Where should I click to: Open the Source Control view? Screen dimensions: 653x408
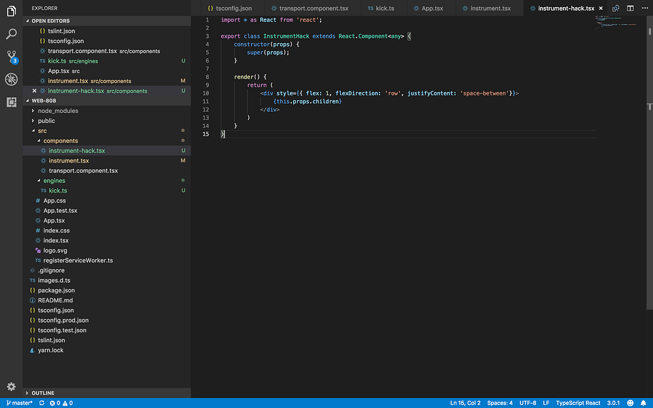coord(11,56)
